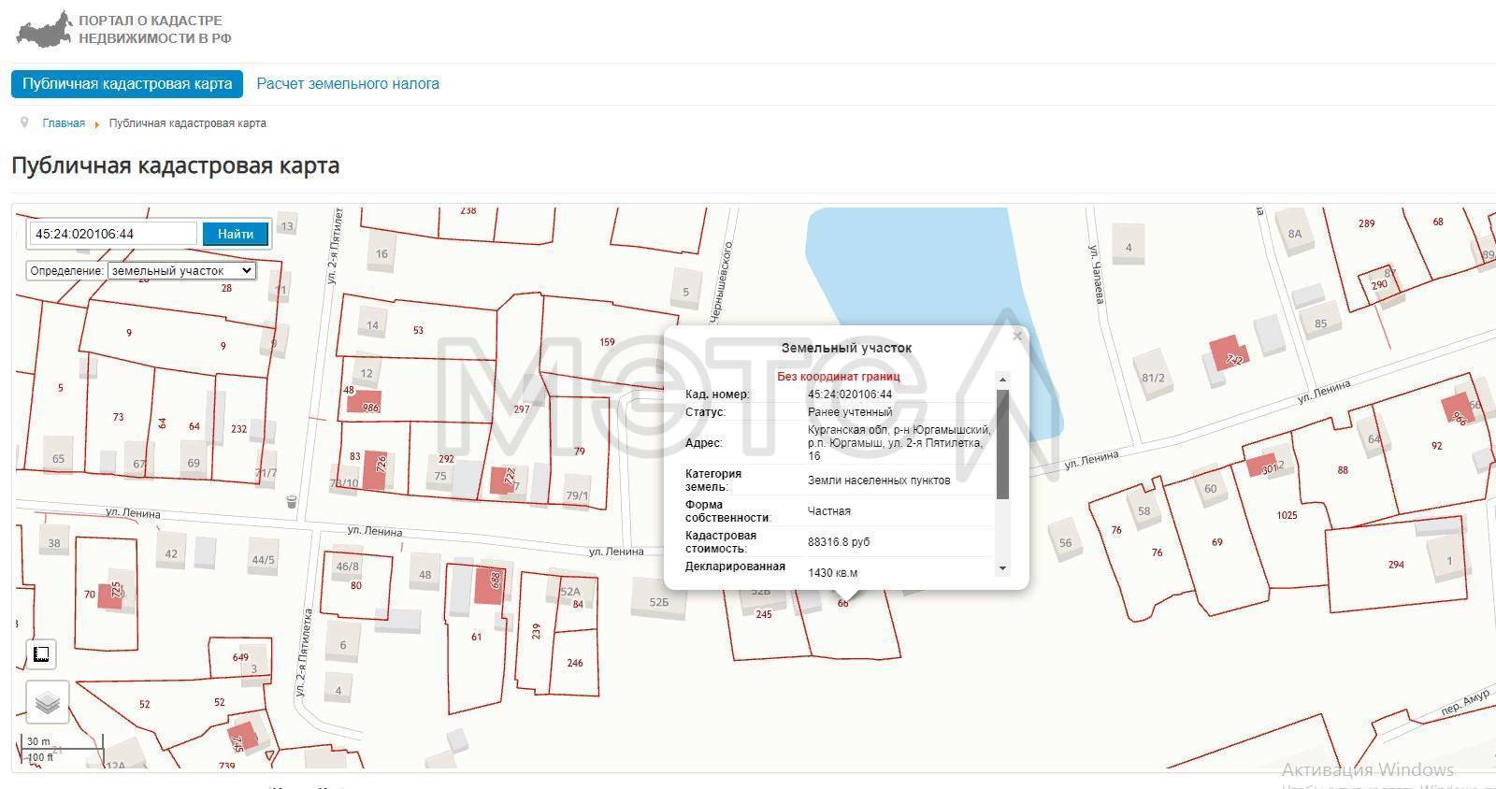Click the portal title header text

click(154, 29)
